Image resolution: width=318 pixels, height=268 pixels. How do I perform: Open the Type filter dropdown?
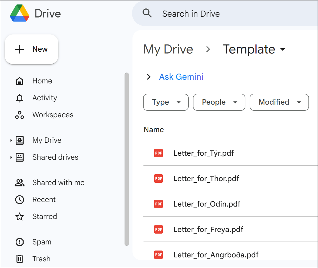tap(166, 102)
